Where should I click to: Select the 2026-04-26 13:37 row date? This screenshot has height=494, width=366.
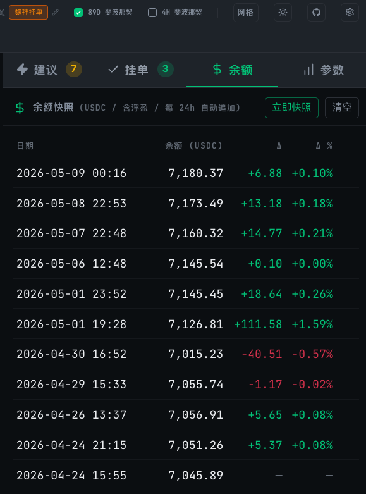[71, 415]
